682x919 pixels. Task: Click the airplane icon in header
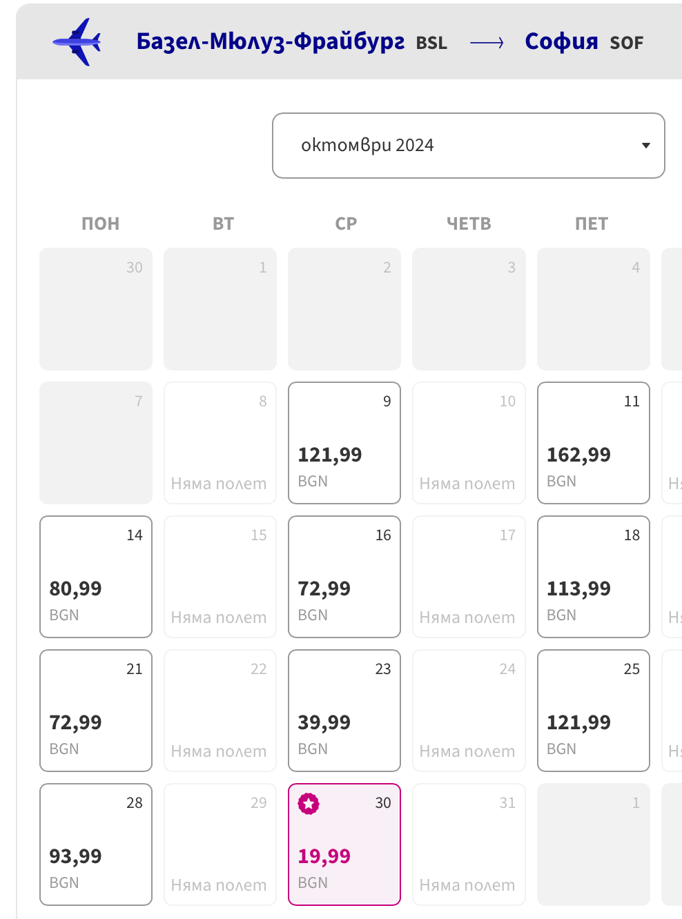point(77,42)
